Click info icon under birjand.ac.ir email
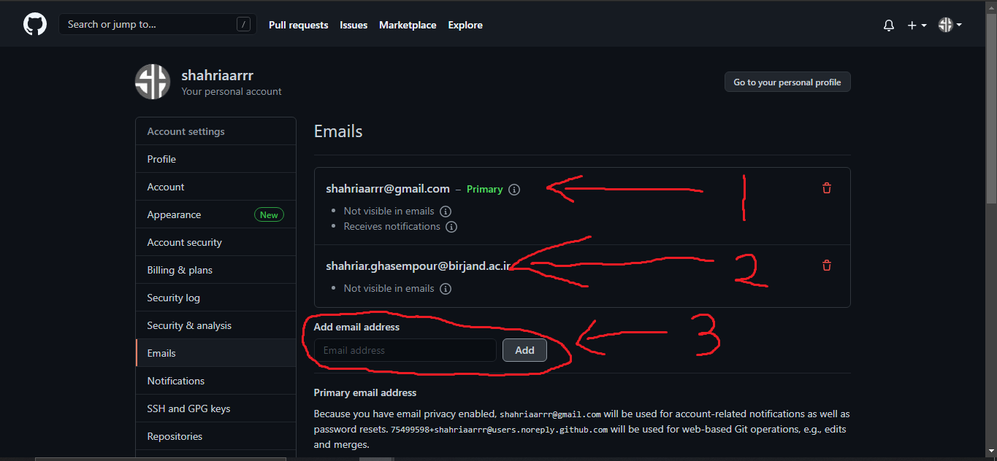997x461 pixels. (446, 289)
